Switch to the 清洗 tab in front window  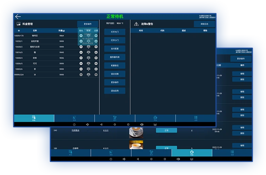coord(74,118)
